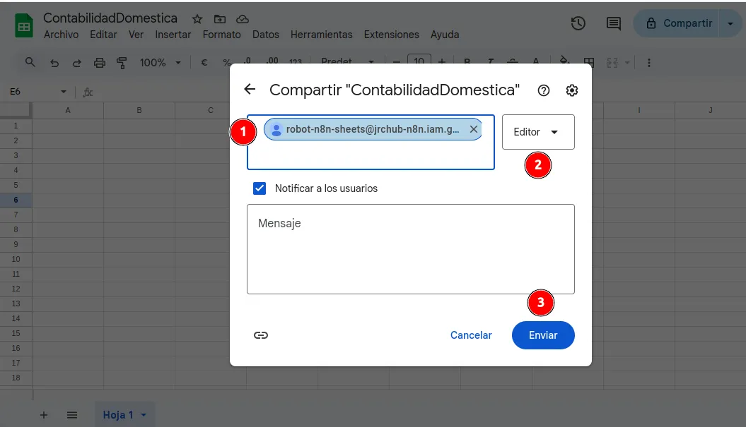Image resolution: width=746 pixels, height=427 pixels.
Task: Open the Editor role dropdown
Action: click(x=538, y=132)
